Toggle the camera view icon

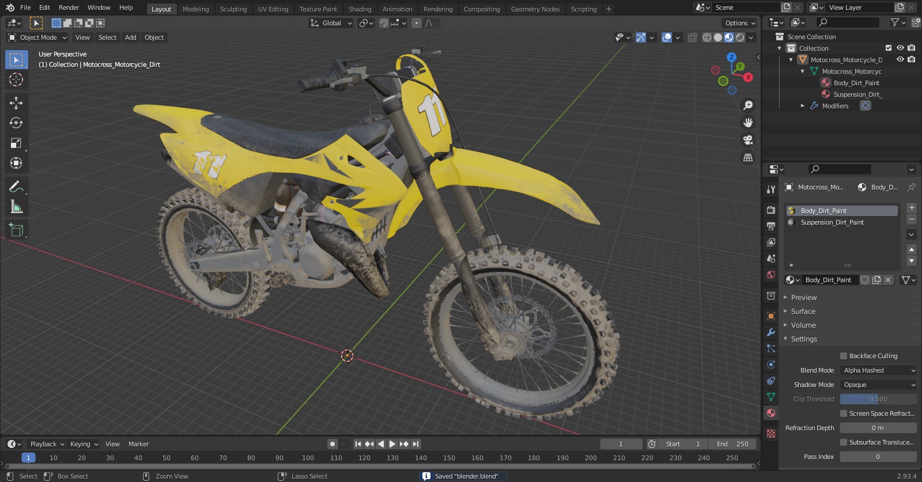(x=748, y=140)
